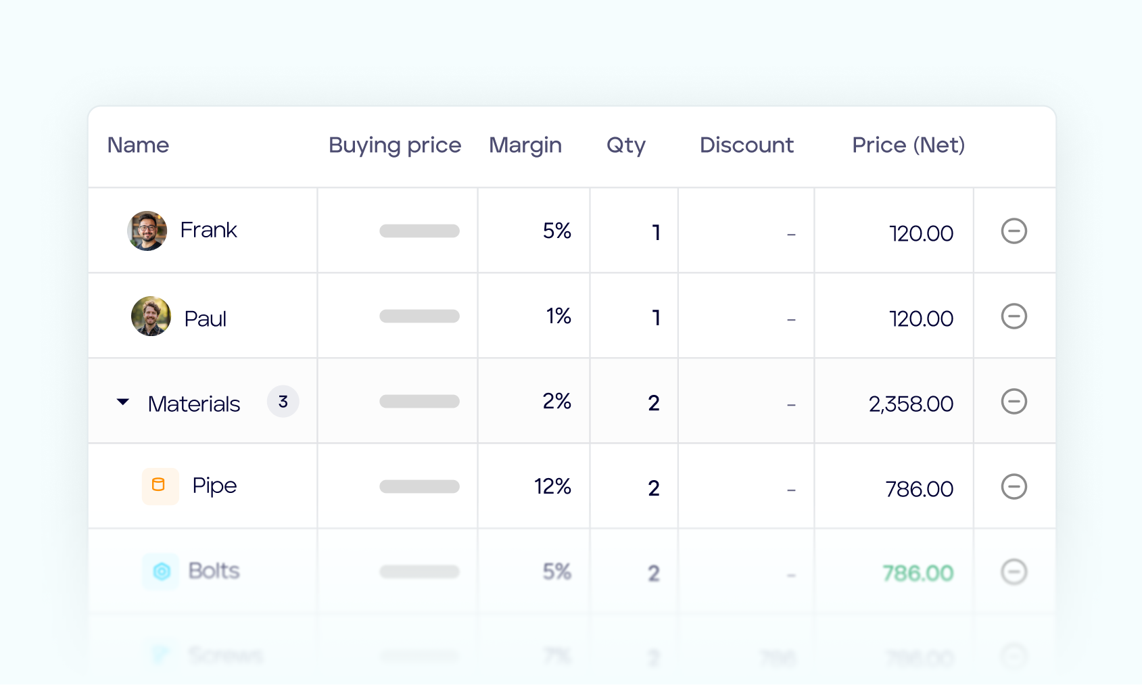Click Paul's buying price placeholder bar
This screenshot has height=685, width=1142.
(x=419, y=316)
